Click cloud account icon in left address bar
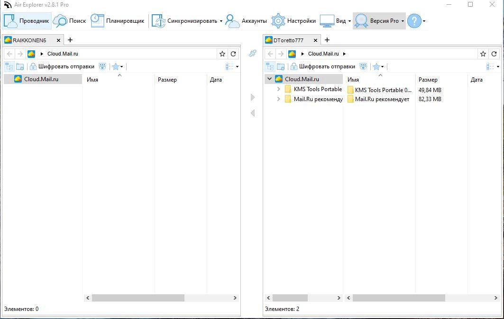The width and height of the screenshot is (504, 319). point(31,54)
